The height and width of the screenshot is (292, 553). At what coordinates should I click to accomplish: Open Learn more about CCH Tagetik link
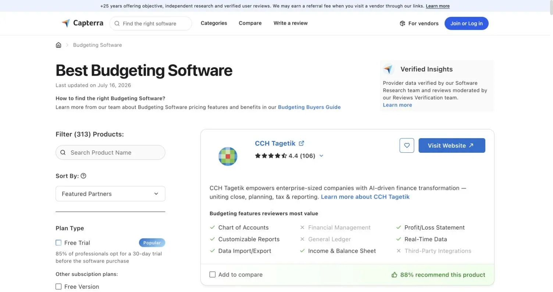click(x=365, y=197)
